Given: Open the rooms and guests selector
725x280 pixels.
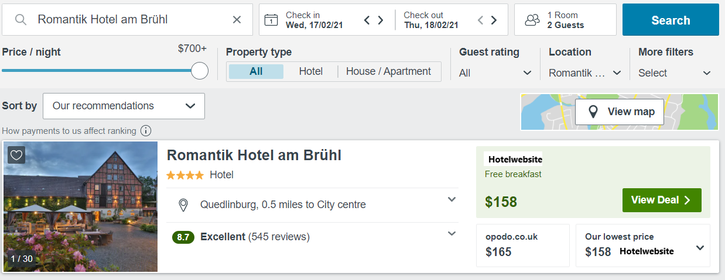Looking at the screenshot, I should (565, 20).
